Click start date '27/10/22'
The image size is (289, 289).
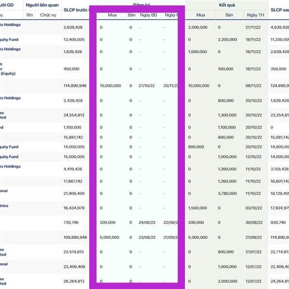tap(146, 86)
